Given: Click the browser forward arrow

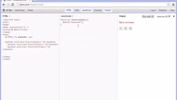Looking at the screenshot, I should point(8,5).
